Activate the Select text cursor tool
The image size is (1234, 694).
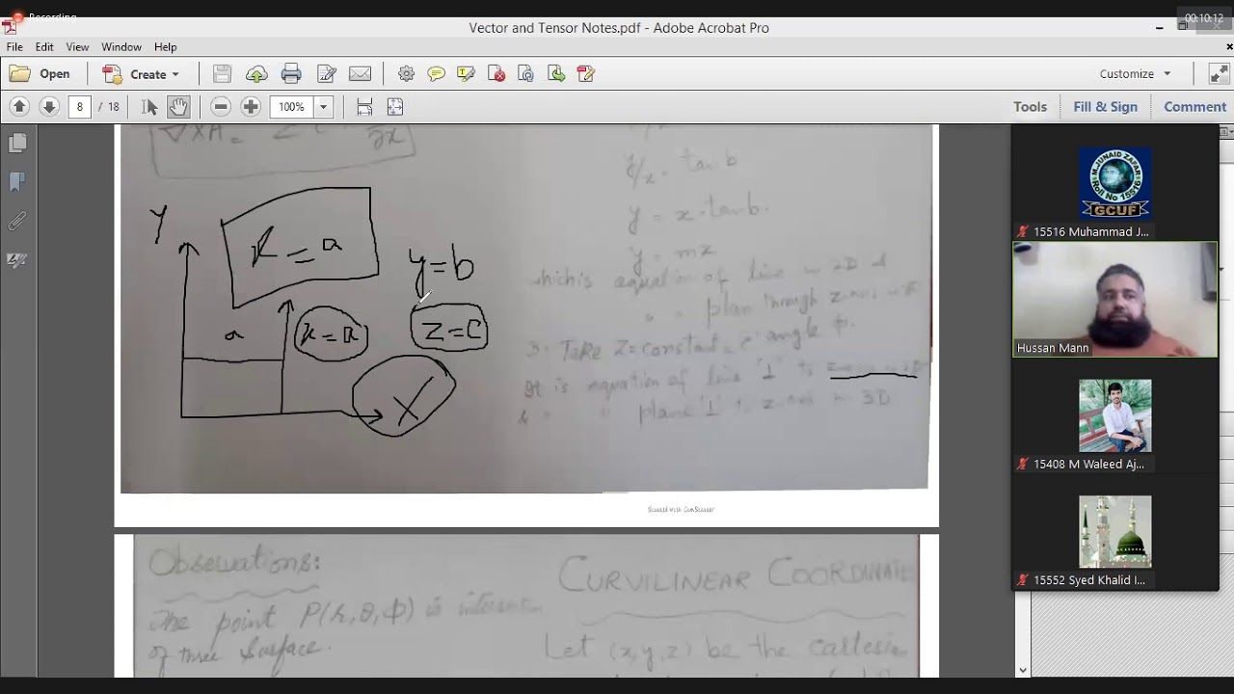tap(148, 107)
